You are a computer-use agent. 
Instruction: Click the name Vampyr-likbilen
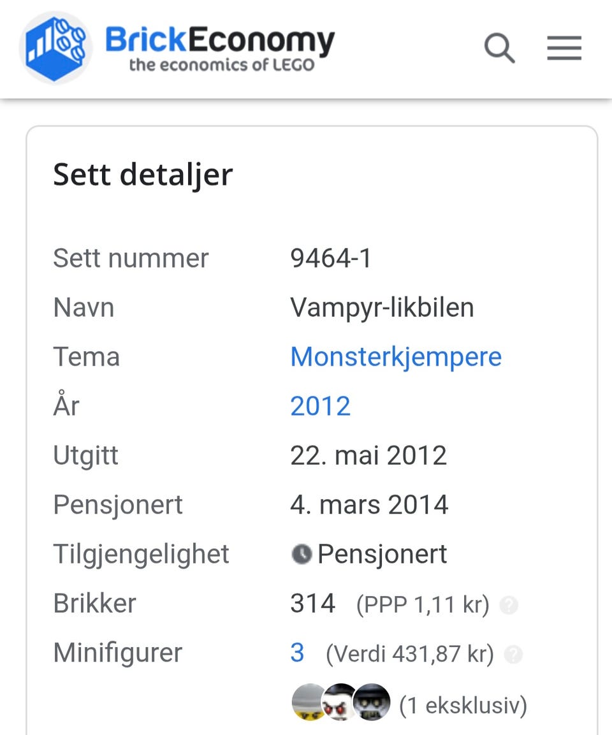[x=382, y=307]
